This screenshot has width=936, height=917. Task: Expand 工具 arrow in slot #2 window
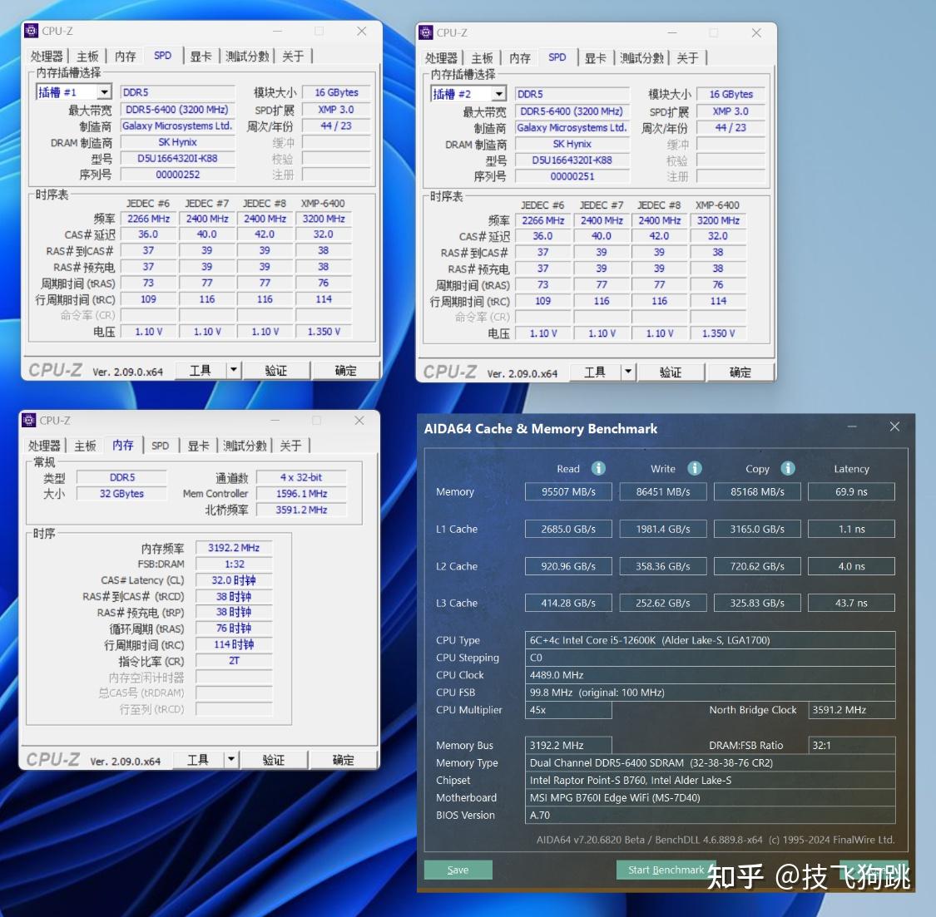click(x=628, y=372)
